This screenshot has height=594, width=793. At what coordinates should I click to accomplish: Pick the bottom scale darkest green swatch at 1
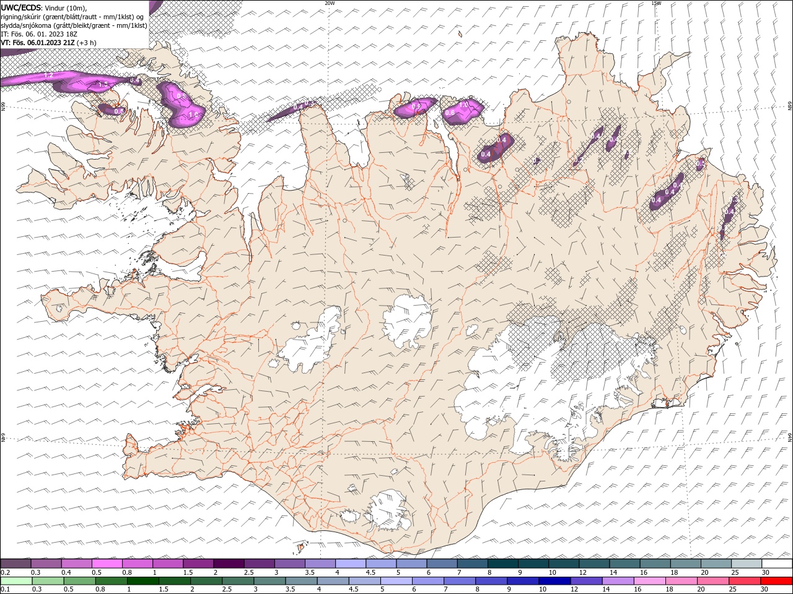[x=142, y=581]
